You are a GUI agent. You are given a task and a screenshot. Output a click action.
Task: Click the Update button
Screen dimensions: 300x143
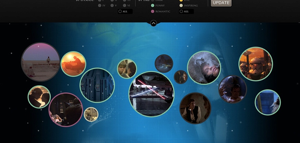221,3
